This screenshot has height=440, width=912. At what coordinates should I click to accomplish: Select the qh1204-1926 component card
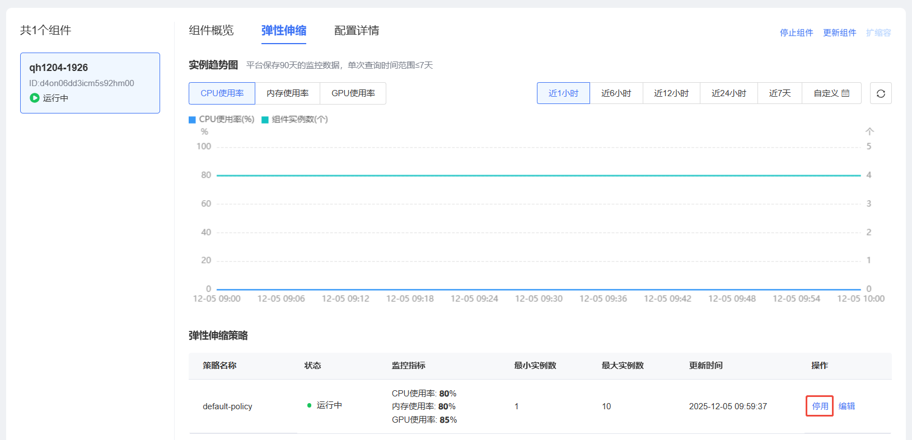coord(90,83)
